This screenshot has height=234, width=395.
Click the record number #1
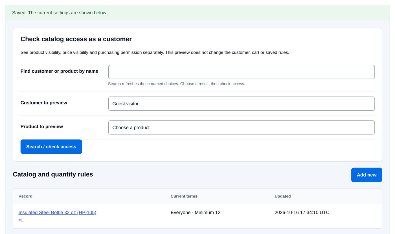[21, 220]
